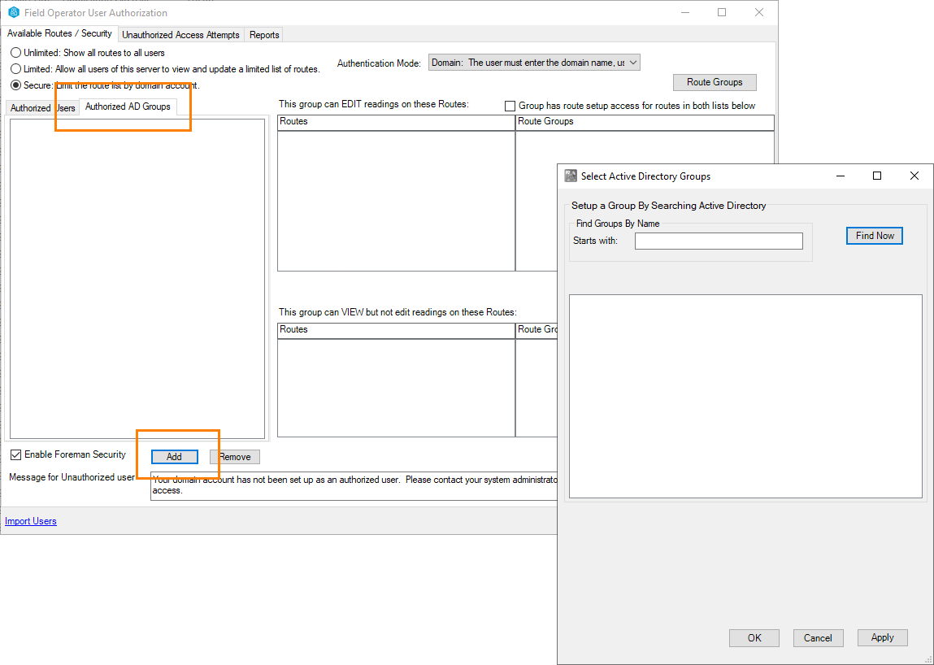Click the Import Users link
This screenshot has height=665, width=934.
coord(31,521)
